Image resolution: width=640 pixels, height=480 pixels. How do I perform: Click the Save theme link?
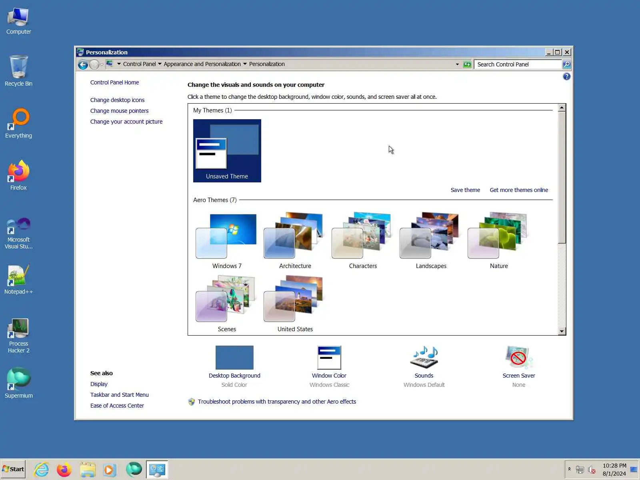click(465, 190)
